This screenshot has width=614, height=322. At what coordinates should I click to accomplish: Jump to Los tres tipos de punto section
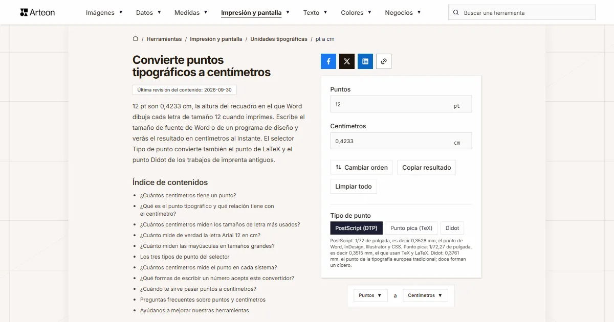pyautogui.click(x=185, y=257)
